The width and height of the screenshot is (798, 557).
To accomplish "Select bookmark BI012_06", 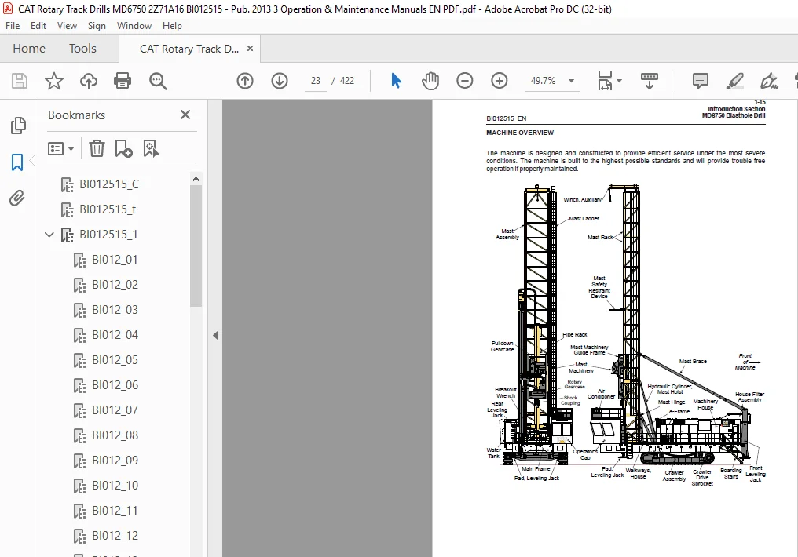I will coord(115,385).
